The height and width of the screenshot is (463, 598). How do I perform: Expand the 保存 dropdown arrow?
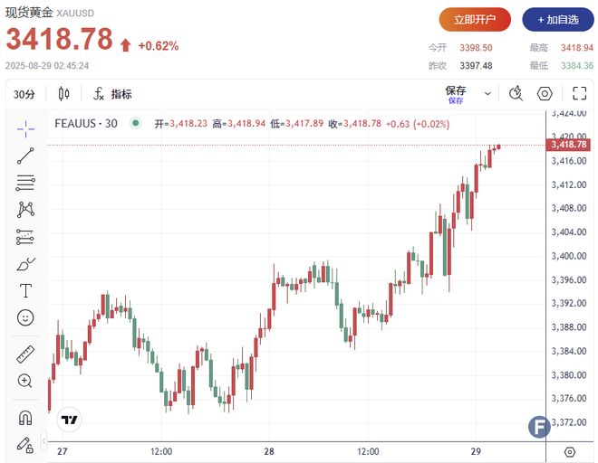(x=488, y=93)
